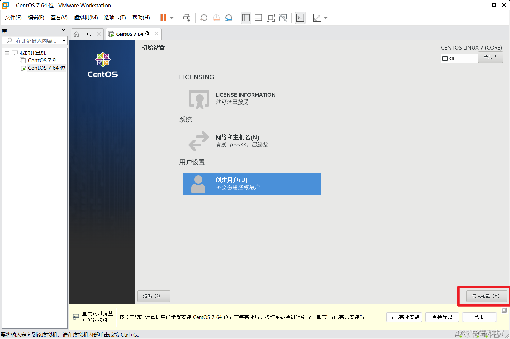The image size is (510, 339).
Task: Select CentOS 7.9 in the library
Action: (x=42, y=61)
